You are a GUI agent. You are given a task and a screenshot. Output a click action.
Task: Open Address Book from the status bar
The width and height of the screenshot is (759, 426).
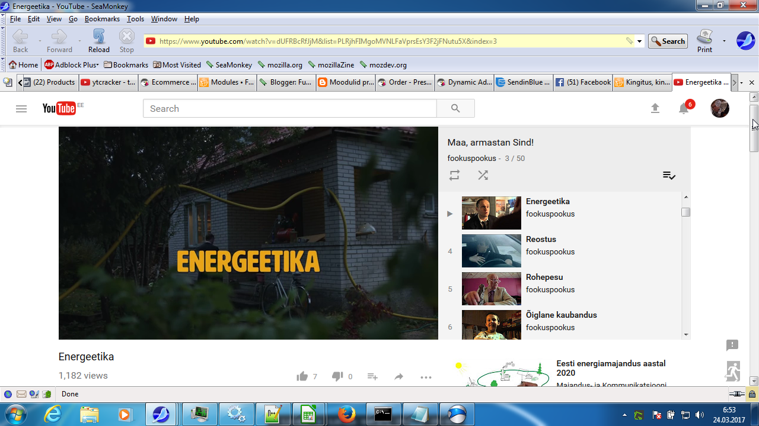[x=47, y=394]
